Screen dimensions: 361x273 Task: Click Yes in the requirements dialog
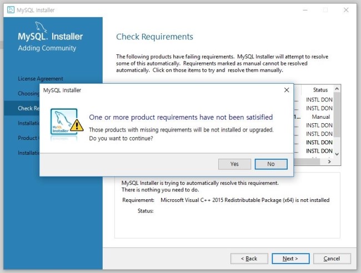coord(234,164)
